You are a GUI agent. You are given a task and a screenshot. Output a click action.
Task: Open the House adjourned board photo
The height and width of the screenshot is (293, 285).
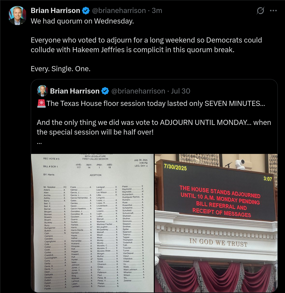pos(216,223)
